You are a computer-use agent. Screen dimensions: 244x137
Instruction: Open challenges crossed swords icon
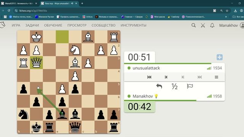pyautogui.click(x=203, y=25)
